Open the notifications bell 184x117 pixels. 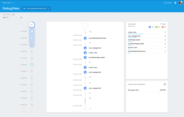[x=175, y=3]
